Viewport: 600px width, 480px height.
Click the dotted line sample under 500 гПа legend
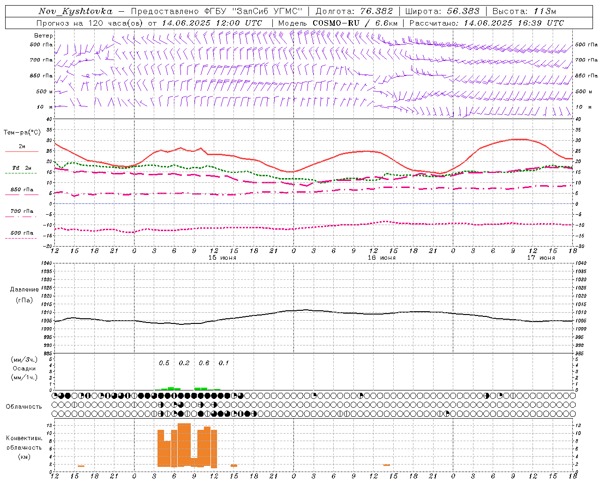pyautogui.click(x=21, y=239)
